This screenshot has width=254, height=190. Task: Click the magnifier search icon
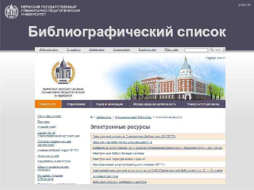pyautogui.click(x=212, y=50)
